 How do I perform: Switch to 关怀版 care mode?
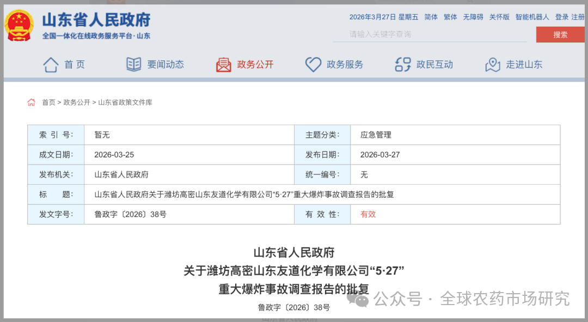coord(499,17)
